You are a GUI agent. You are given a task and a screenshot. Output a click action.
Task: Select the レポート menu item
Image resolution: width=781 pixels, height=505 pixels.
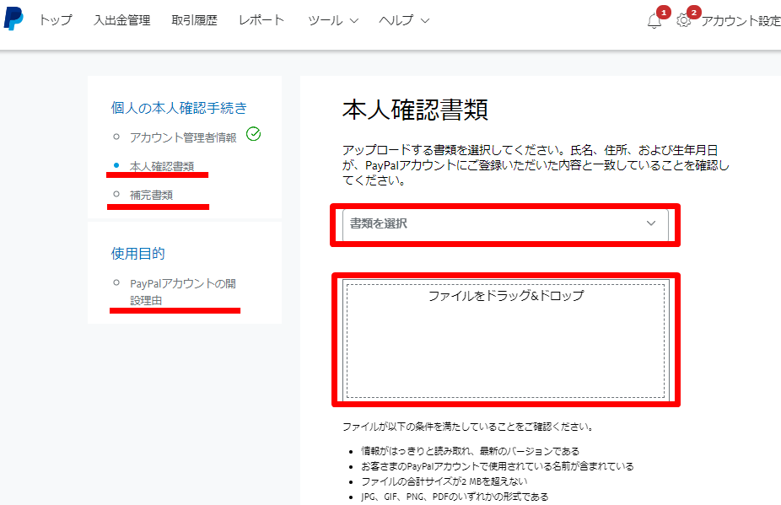coord(261,20)
